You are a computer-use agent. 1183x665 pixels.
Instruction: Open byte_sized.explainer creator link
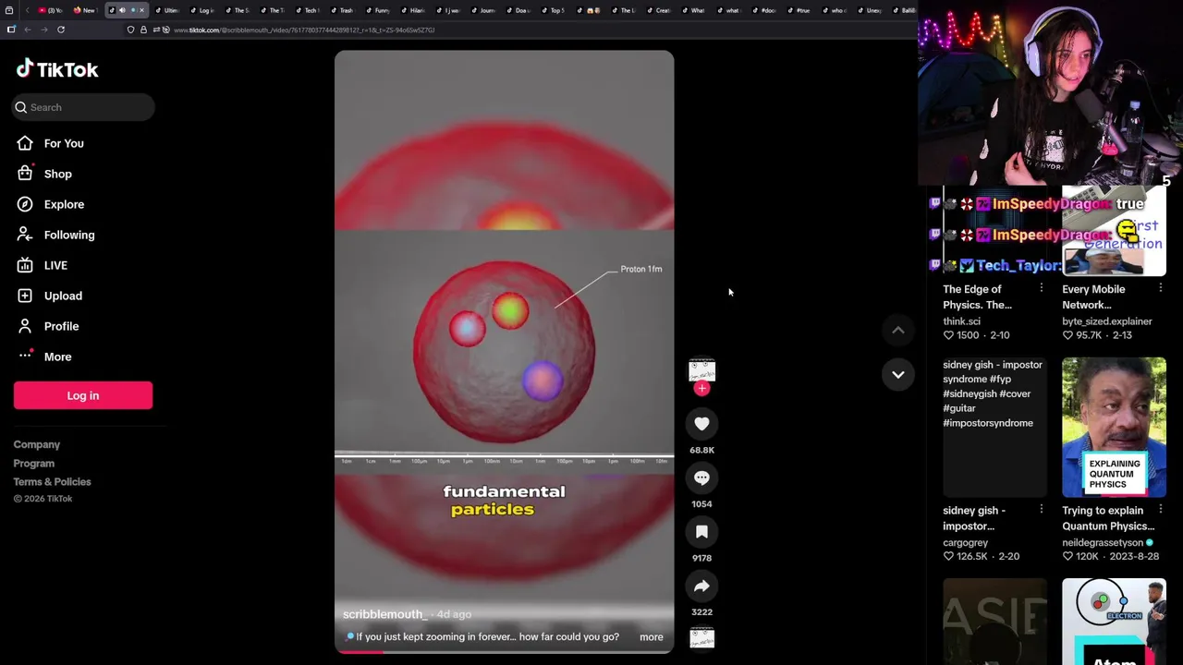(x=1107, y=321)
